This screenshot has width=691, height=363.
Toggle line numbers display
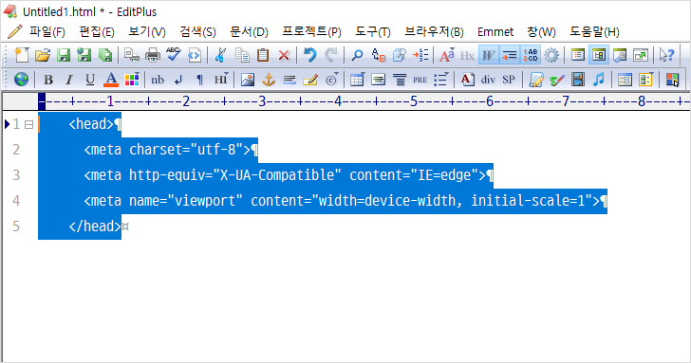coord(531,55)
